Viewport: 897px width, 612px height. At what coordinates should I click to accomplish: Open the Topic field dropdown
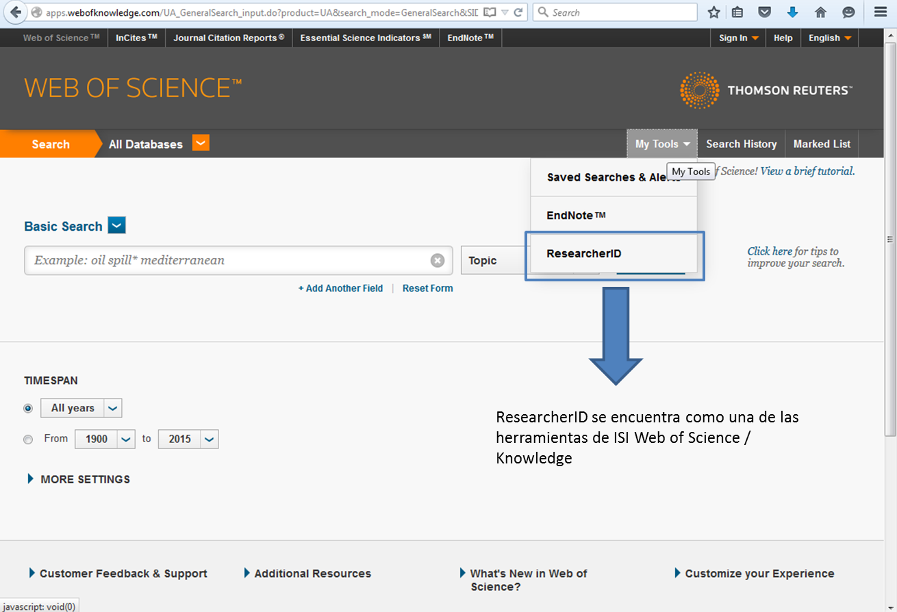pyautogui.click(x=530, y=261)
